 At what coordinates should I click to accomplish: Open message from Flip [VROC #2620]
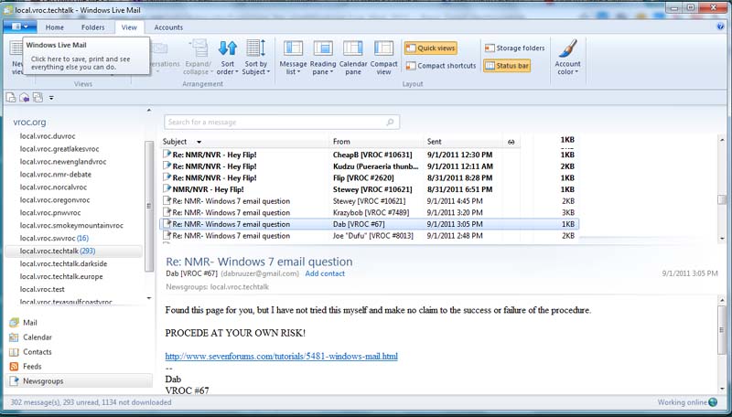coord(369,178)
